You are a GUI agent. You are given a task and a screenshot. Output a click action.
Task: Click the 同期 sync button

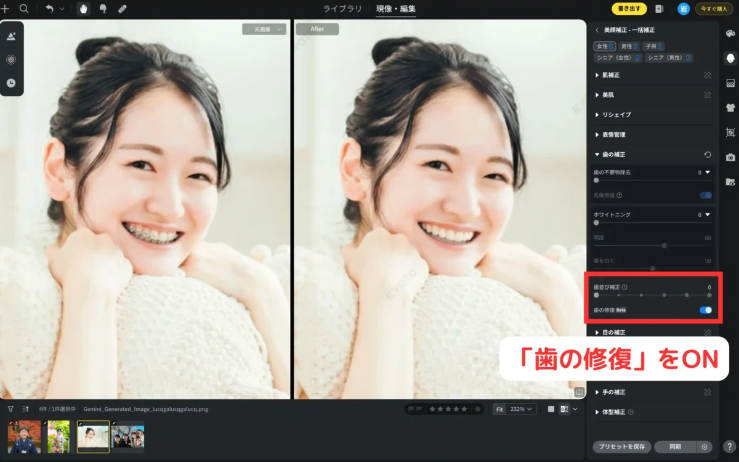point(675,447)
